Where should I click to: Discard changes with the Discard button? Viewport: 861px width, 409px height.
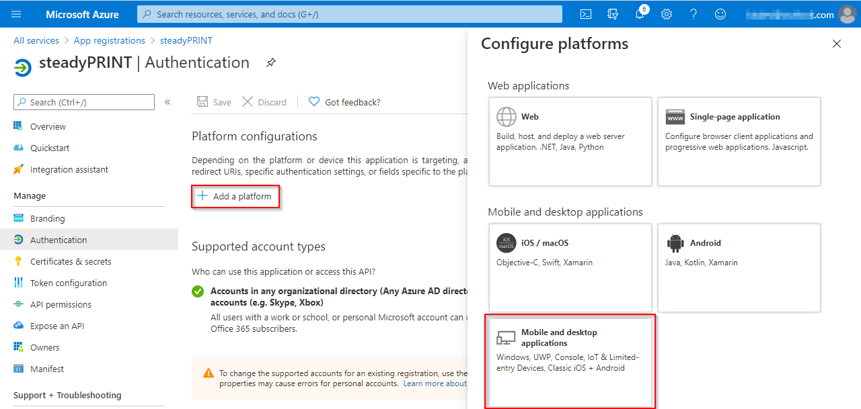coord(264,102)
